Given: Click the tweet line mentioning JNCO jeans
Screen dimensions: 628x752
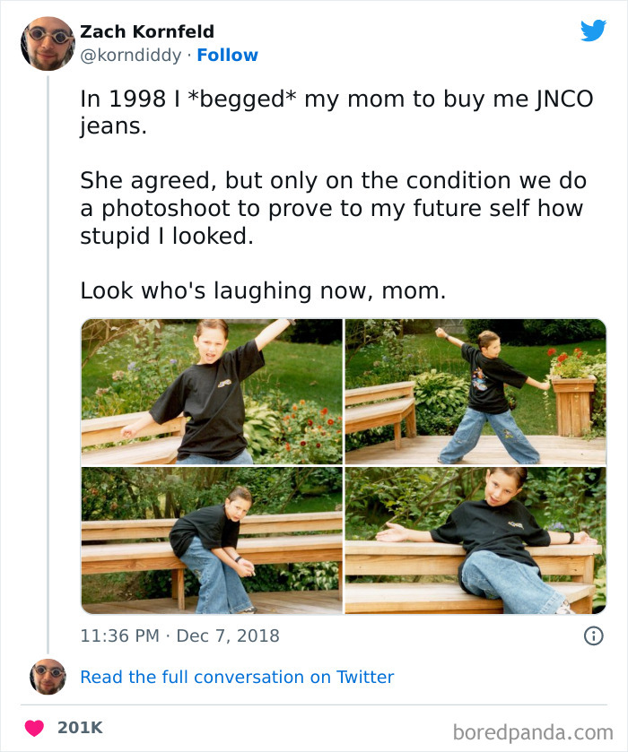Looking at the screenshot, I should click(x=336, y=112).
